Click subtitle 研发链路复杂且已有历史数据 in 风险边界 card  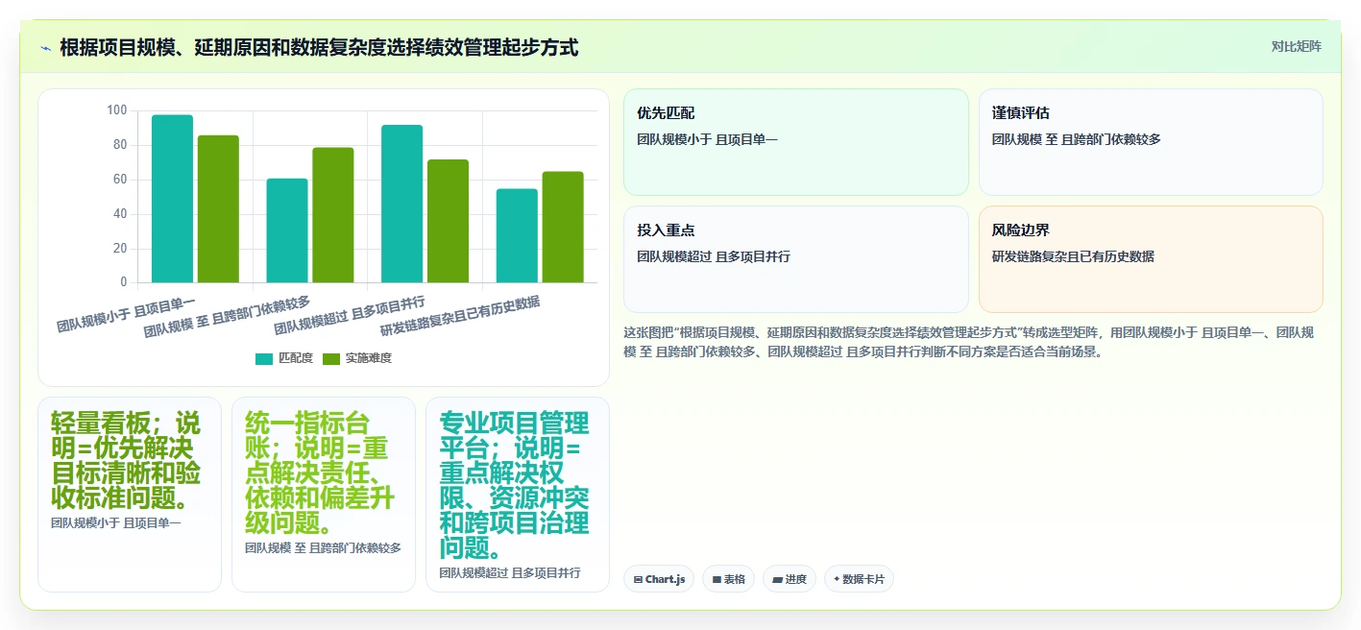(x=1073, y=256)
